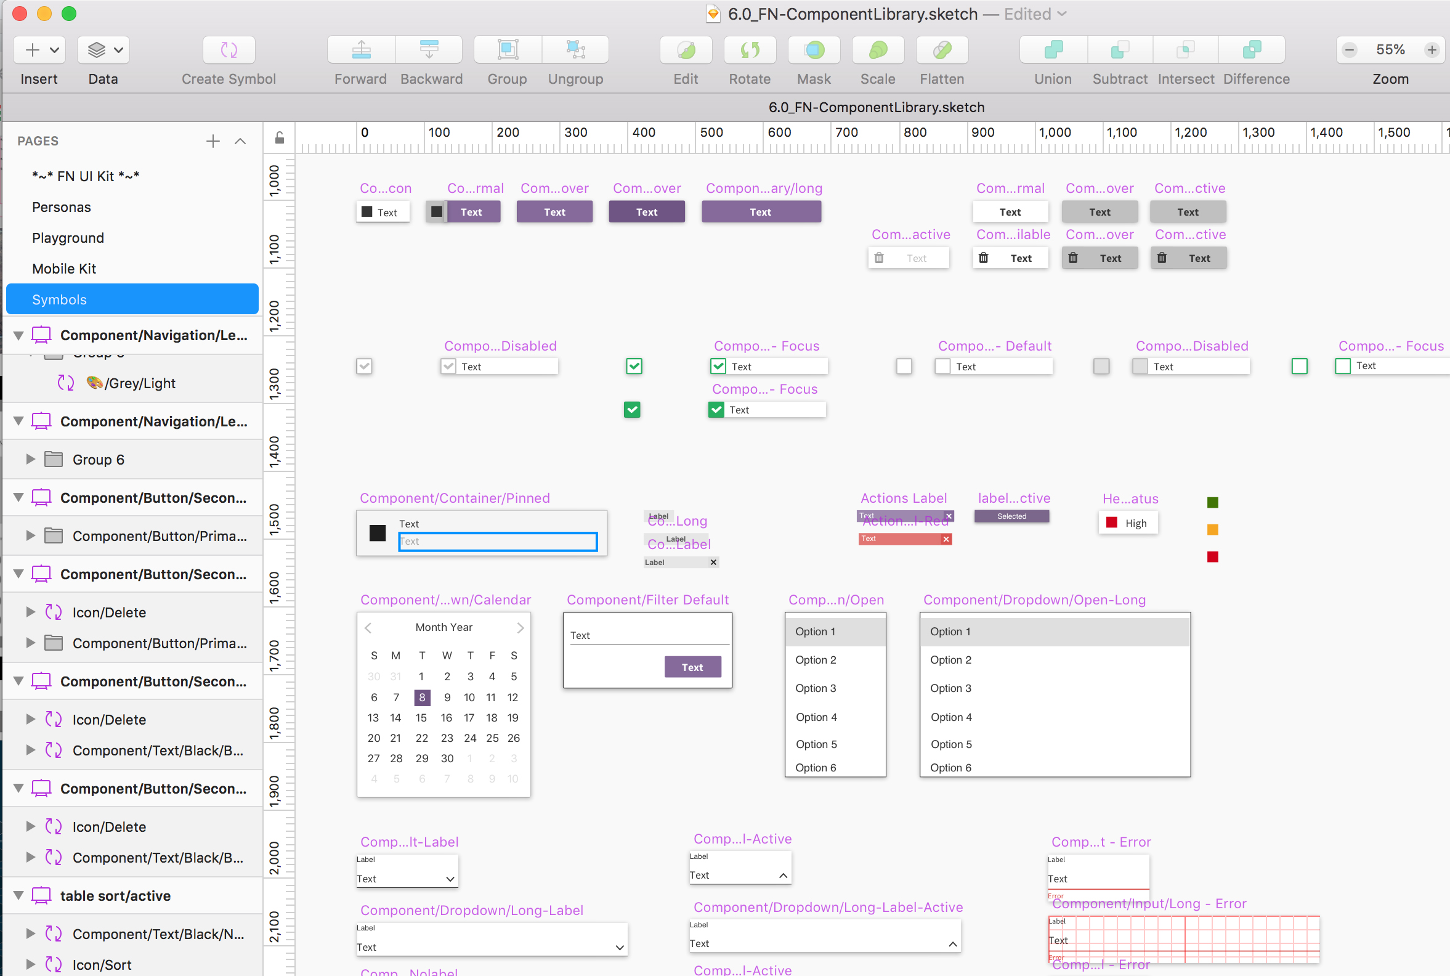Open the FN UI Kit page
The height and width of the screenshot is (976, 1450).
(85, 176)
